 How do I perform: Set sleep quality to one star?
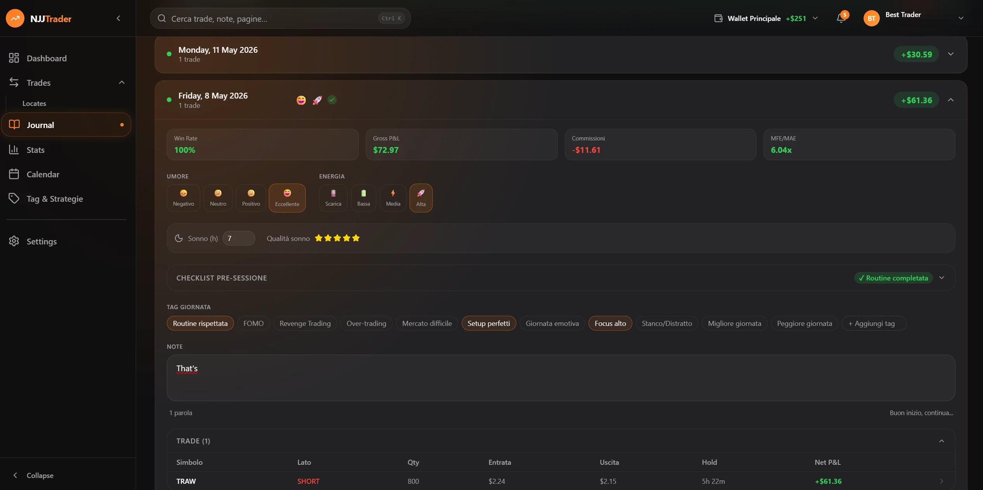(x=318, y=238)
